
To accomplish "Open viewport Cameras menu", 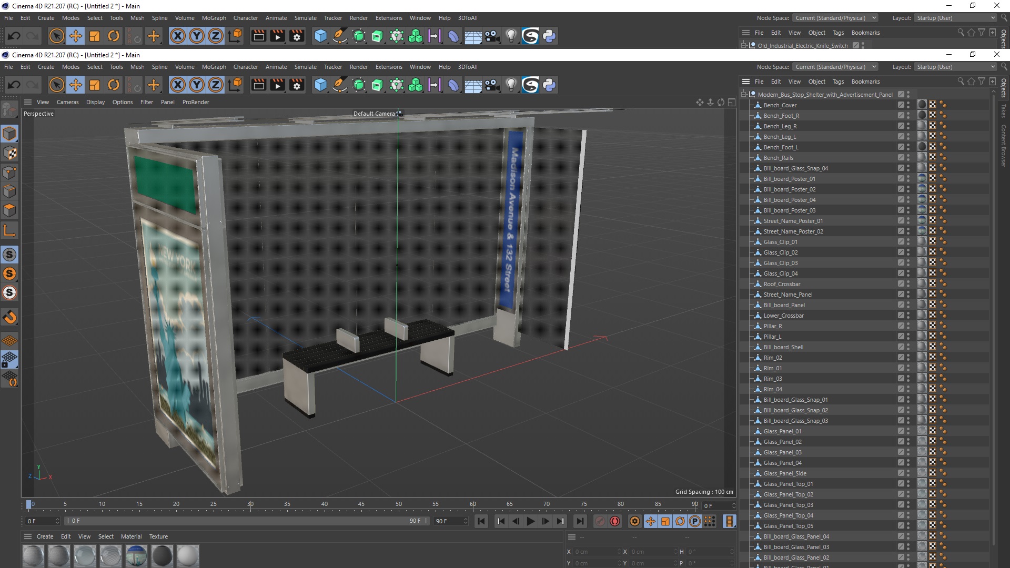I will (x=67, y=102).
